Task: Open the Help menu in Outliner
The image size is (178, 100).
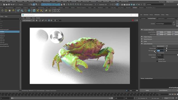Action: [6, 16]
